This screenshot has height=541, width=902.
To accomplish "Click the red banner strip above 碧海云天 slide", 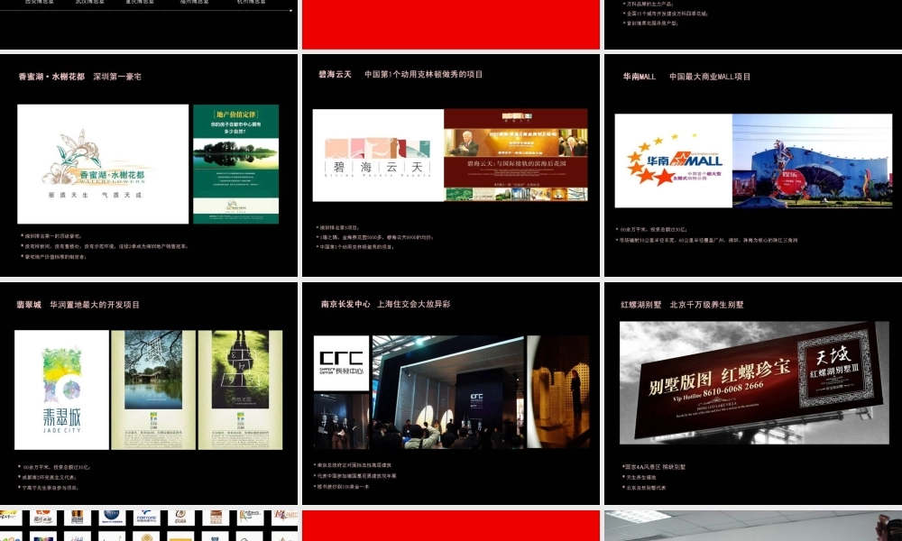I will click(451, 24).
